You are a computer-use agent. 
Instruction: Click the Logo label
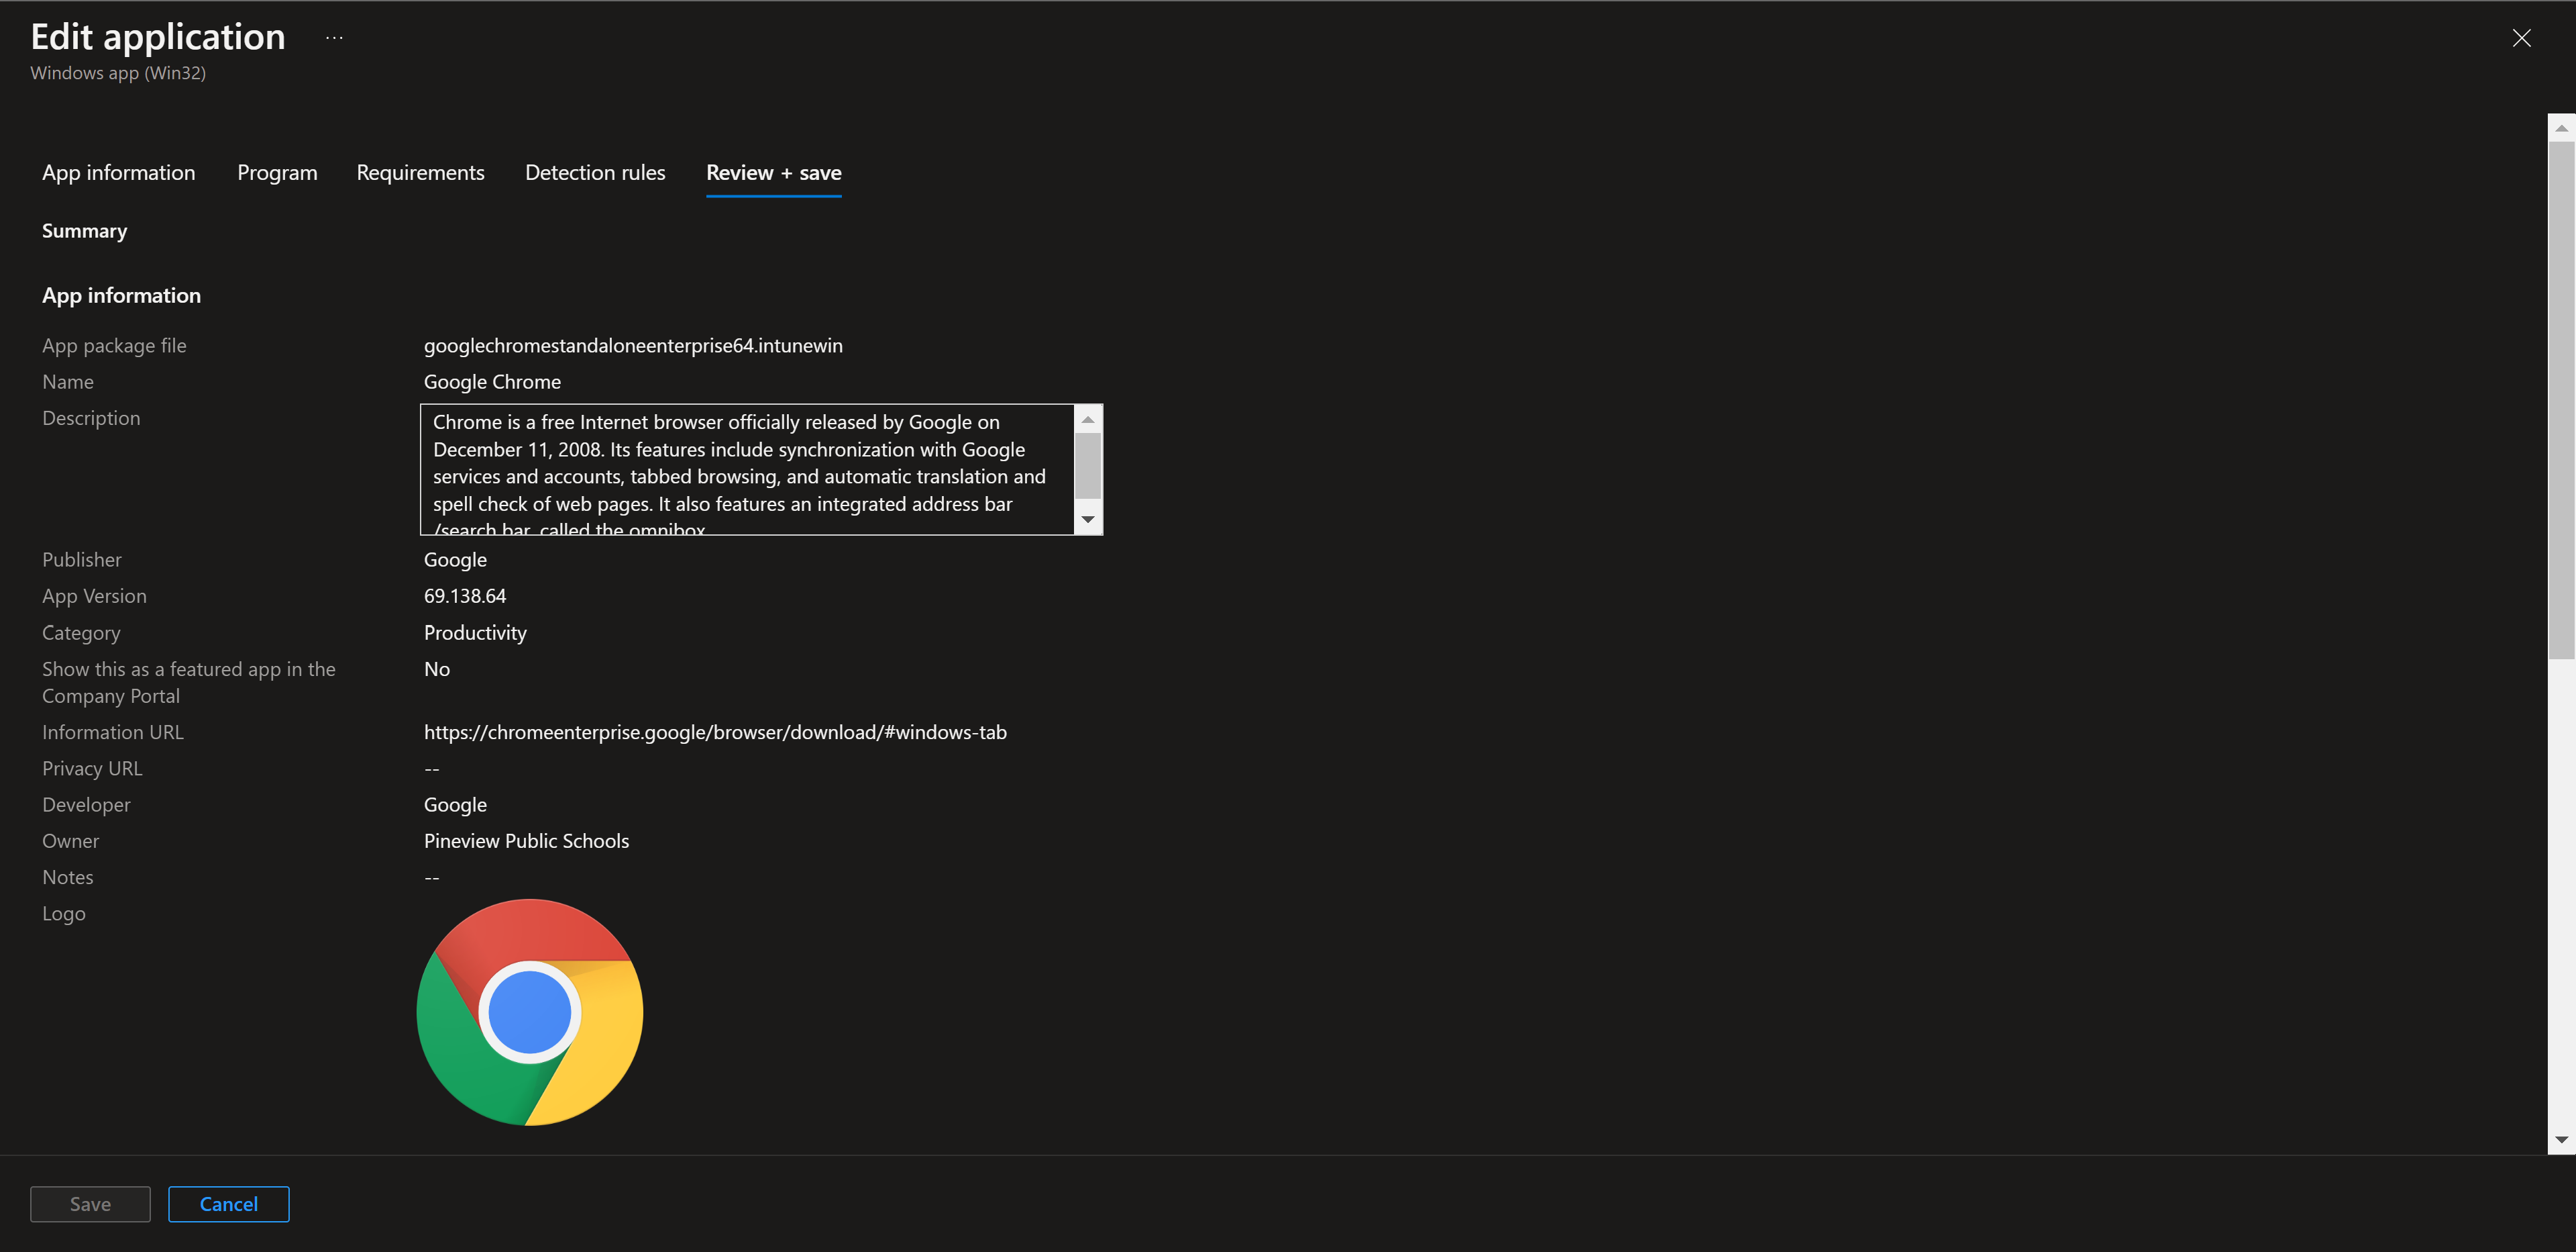point(64,914)
